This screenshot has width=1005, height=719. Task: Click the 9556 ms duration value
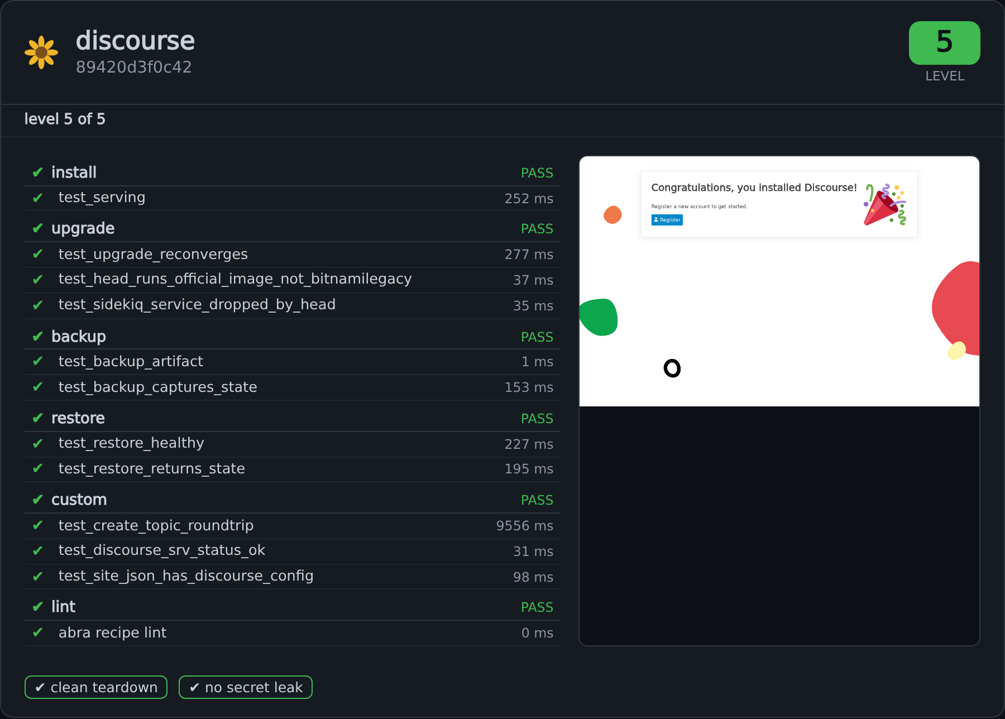click(x=525, y=526)
